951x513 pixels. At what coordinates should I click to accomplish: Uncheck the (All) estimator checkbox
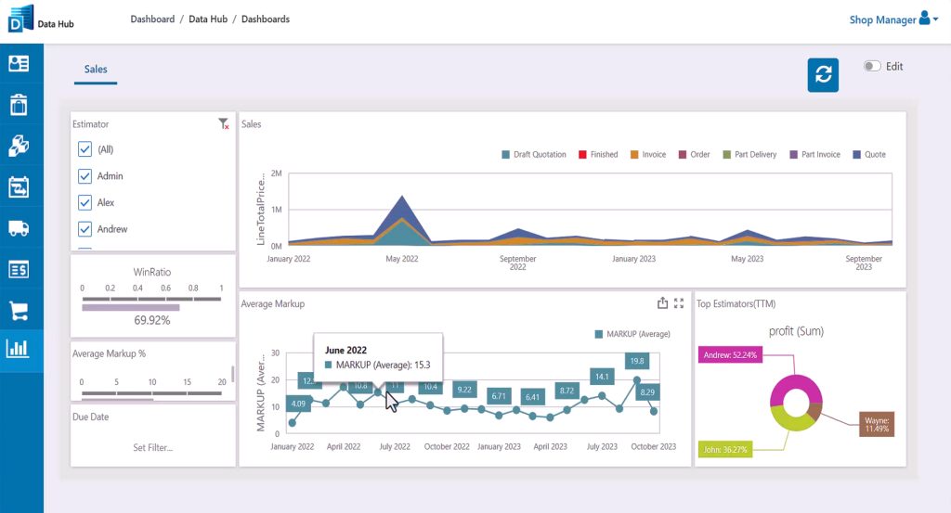click(85, 149)
